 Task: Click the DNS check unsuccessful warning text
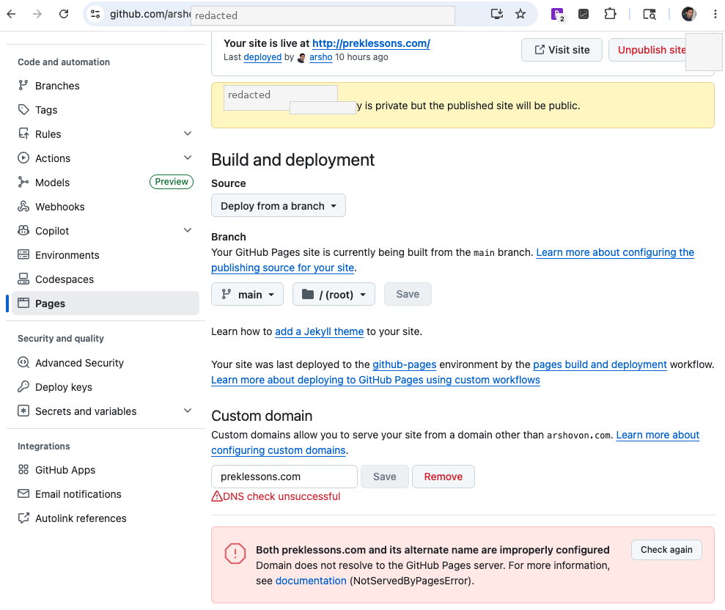coord(281,496)
